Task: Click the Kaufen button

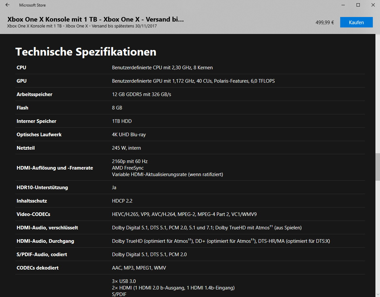Action: click(x=356, y=22)
